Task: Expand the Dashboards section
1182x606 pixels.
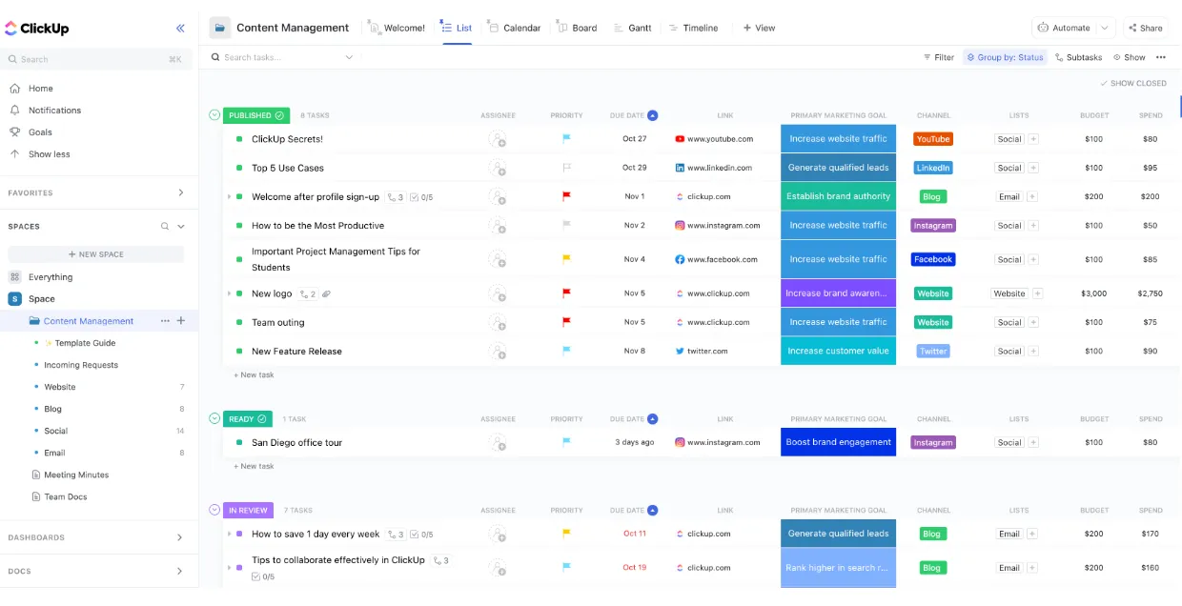Action: [x=180, y=537]
